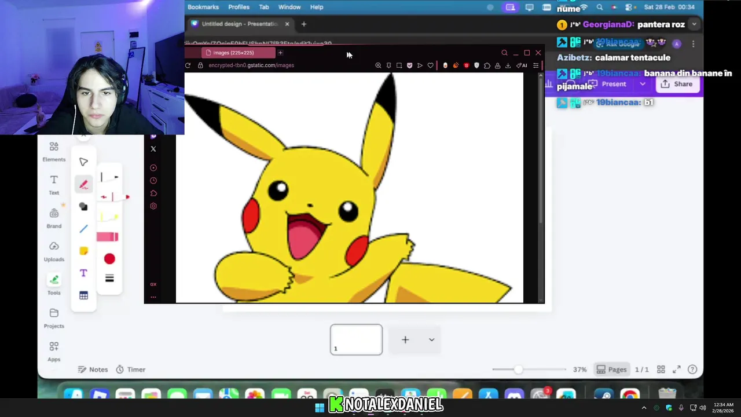The image size is (741, 417).
Task: Select the pointer arrow tool
Action: point(83,162)
